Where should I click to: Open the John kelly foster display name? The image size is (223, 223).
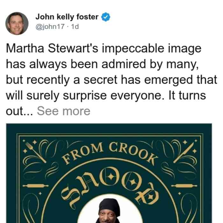[67, 17]
